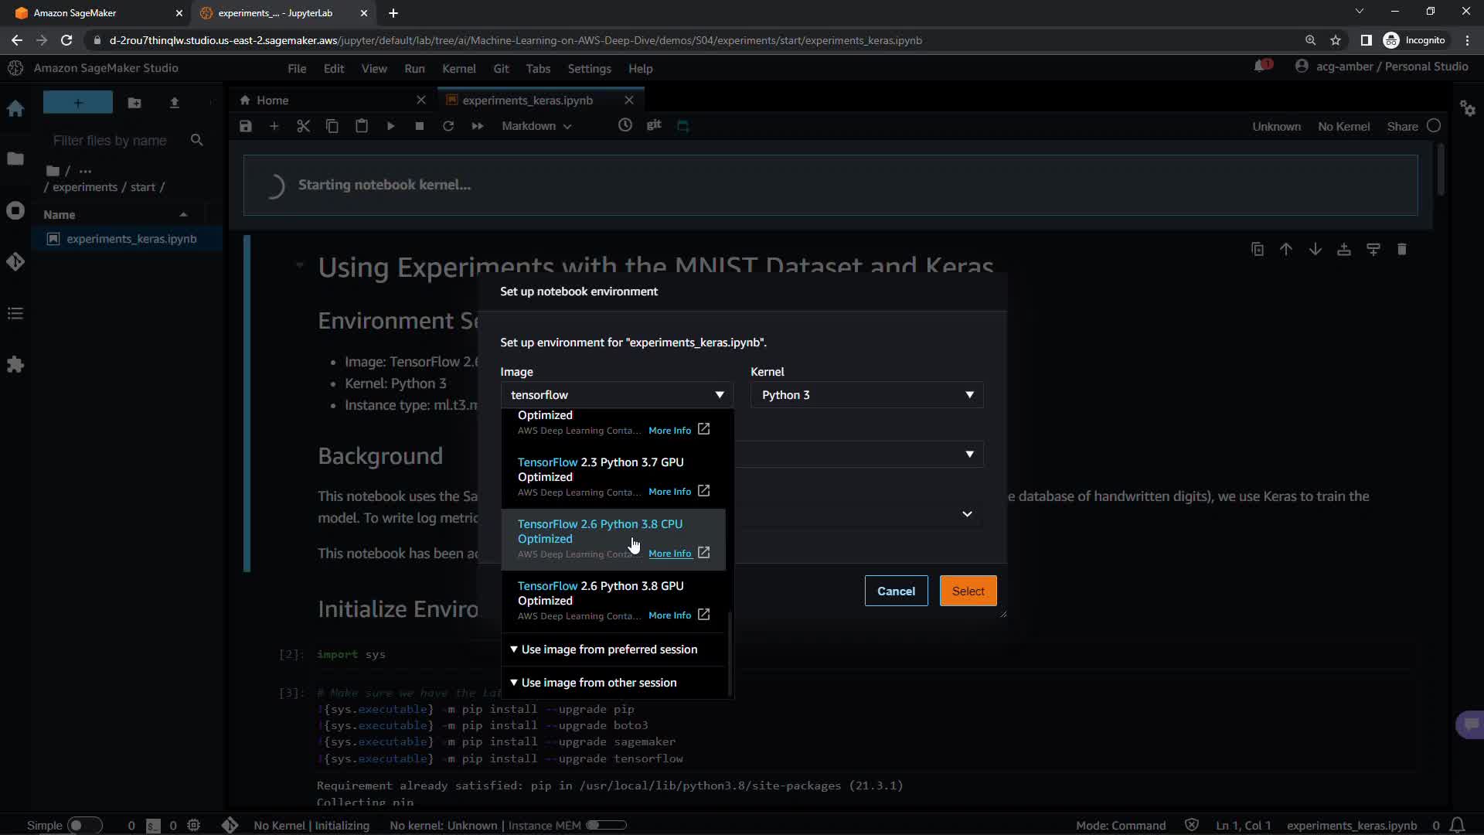Expand Use image from preferred session
1484x835 pixels.
608,649
